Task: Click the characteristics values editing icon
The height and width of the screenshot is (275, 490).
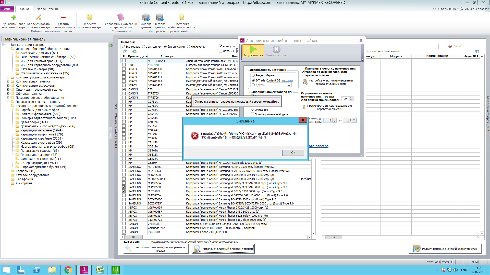Action: point(417,249)
